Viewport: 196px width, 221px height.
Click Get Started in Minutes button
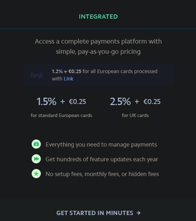pos(98,213)
